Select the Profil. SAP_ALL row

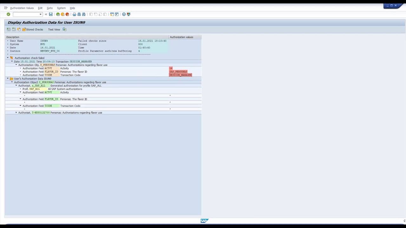pyautogui.click(x=103, y=89)
